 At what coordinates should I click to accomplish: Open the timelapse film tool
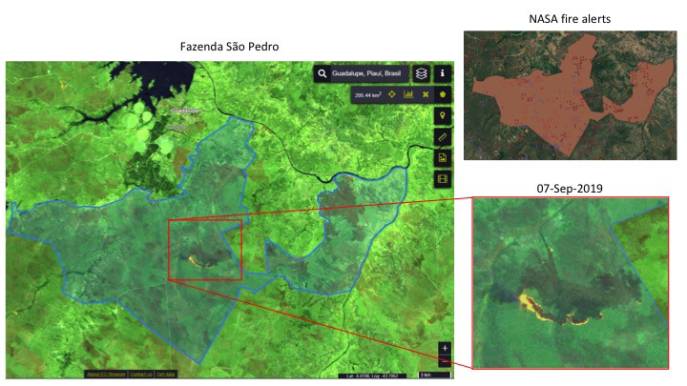point(443,178)
